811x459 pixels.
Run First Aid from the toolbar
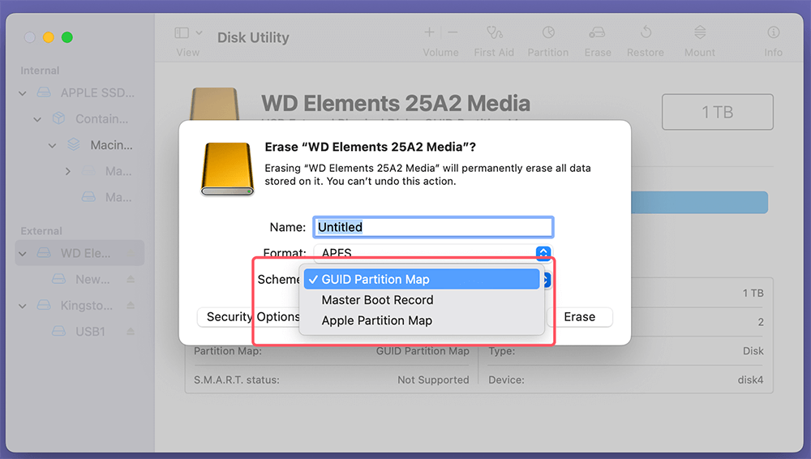point(494,33)
